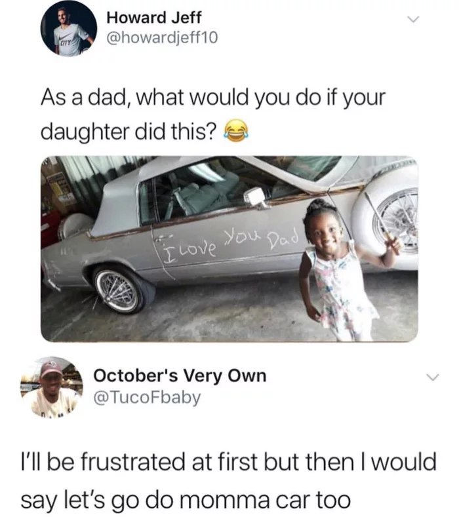Expand options chevron on October's Very Own tweet
This screenshot has width=459, height=517.
pos(433,377)
